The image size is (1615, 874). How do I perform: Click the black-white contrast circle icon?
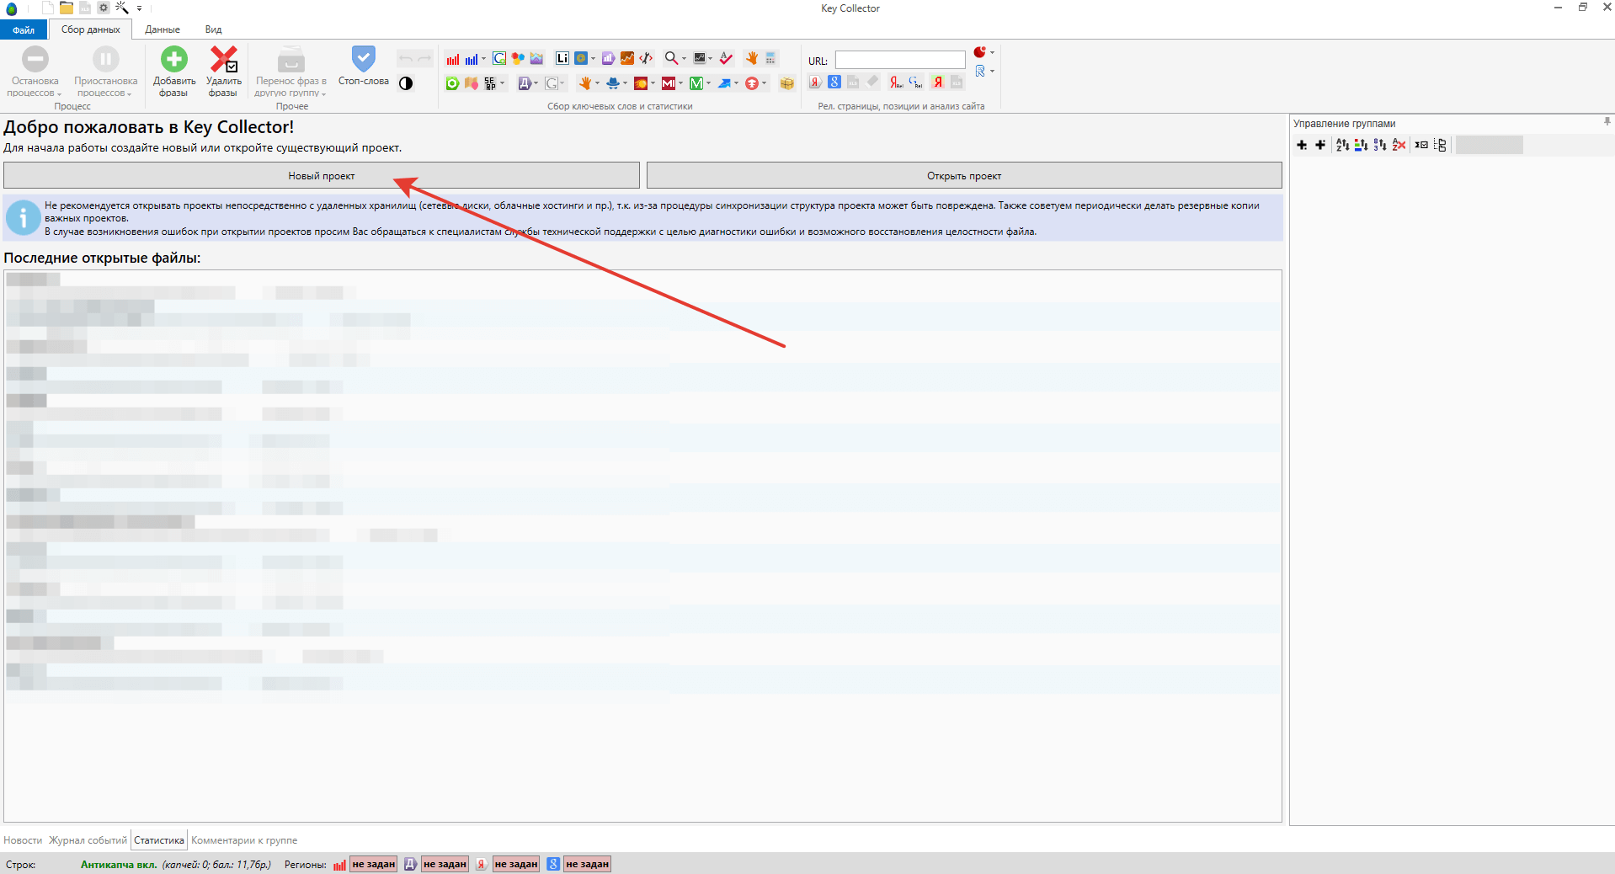[406, 83]
